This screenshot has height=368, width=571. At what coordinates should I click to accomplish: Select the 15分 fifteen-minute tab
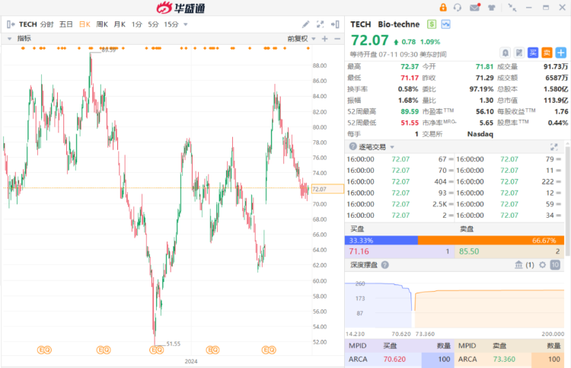click(171, 24)
